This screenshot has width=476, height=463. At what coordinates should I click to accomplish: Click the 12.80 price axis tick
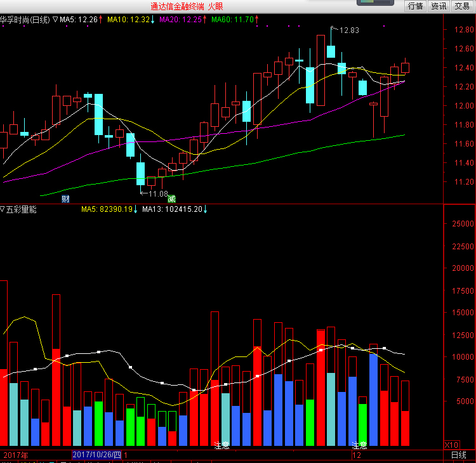[x=463, y=29]
